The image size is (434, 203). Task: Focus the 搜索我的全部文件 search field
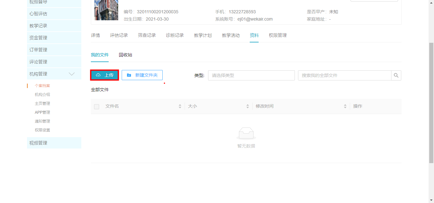pos(344,75)
